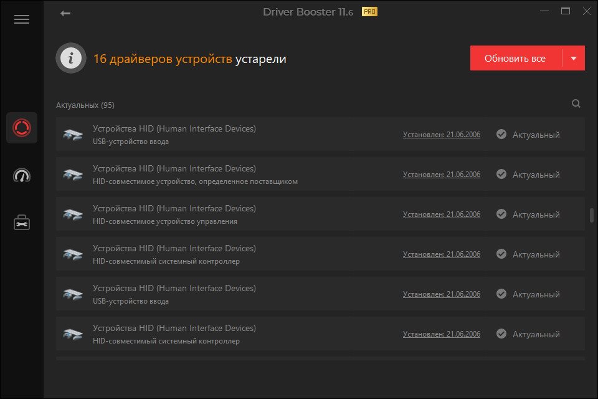This screenshot has width=598, height=399.
Task: Open install date link for устройство управления row
Action: point(442,214)
